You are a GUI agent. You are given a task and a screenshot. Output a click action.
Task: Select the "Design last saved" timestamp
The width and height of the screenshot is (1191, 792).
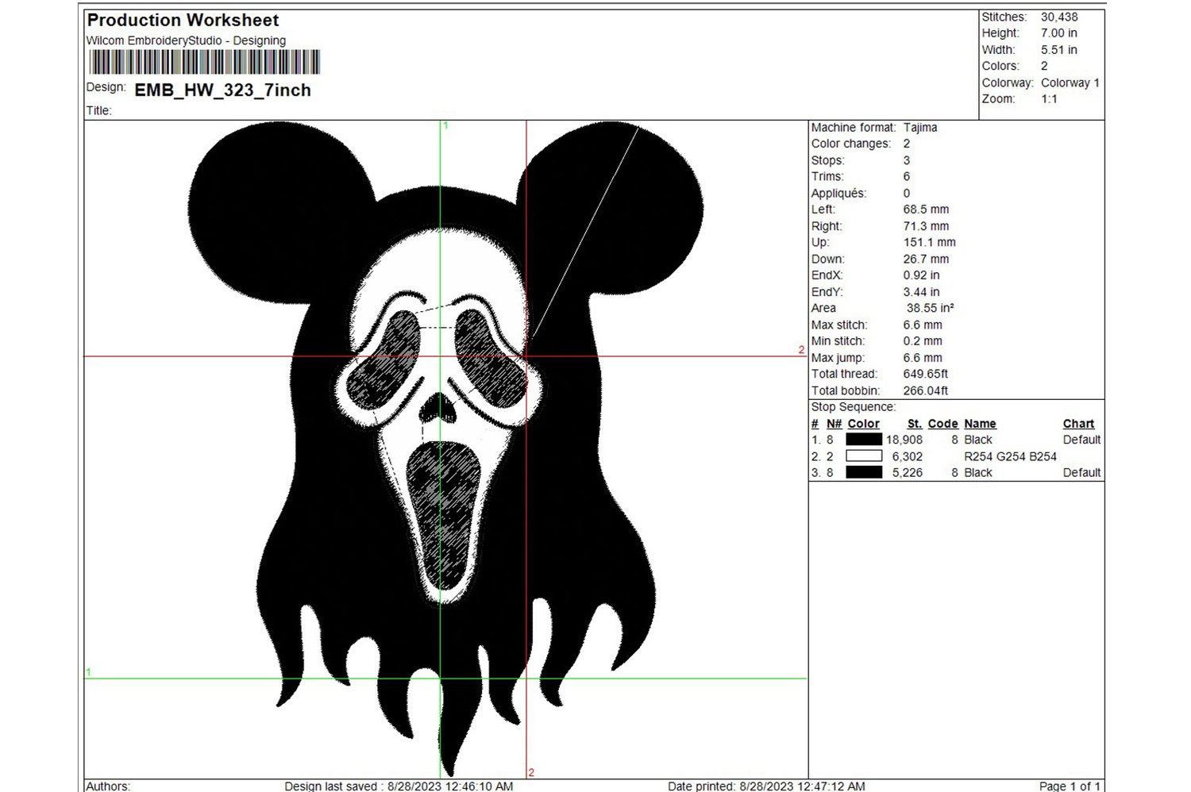click(399, 786)
